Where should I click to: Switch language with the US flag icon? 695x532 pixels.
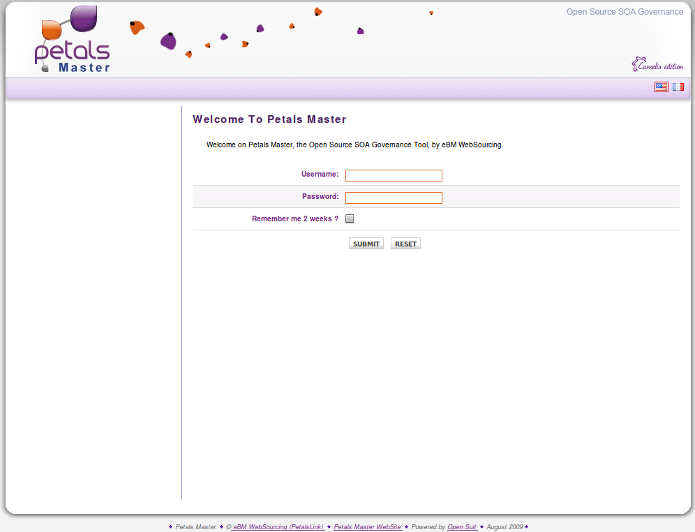point(661,87)
